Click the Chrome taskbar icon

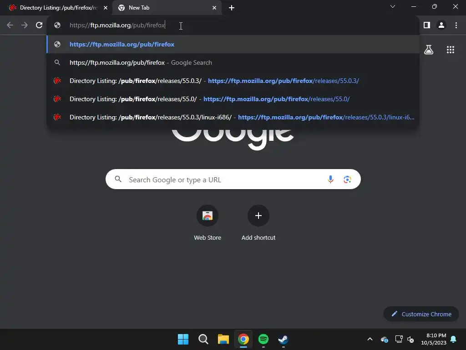243,339
